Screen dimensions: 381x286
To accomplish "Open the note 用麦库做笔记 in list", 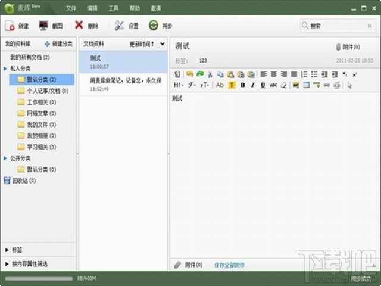I will (123, 84).
